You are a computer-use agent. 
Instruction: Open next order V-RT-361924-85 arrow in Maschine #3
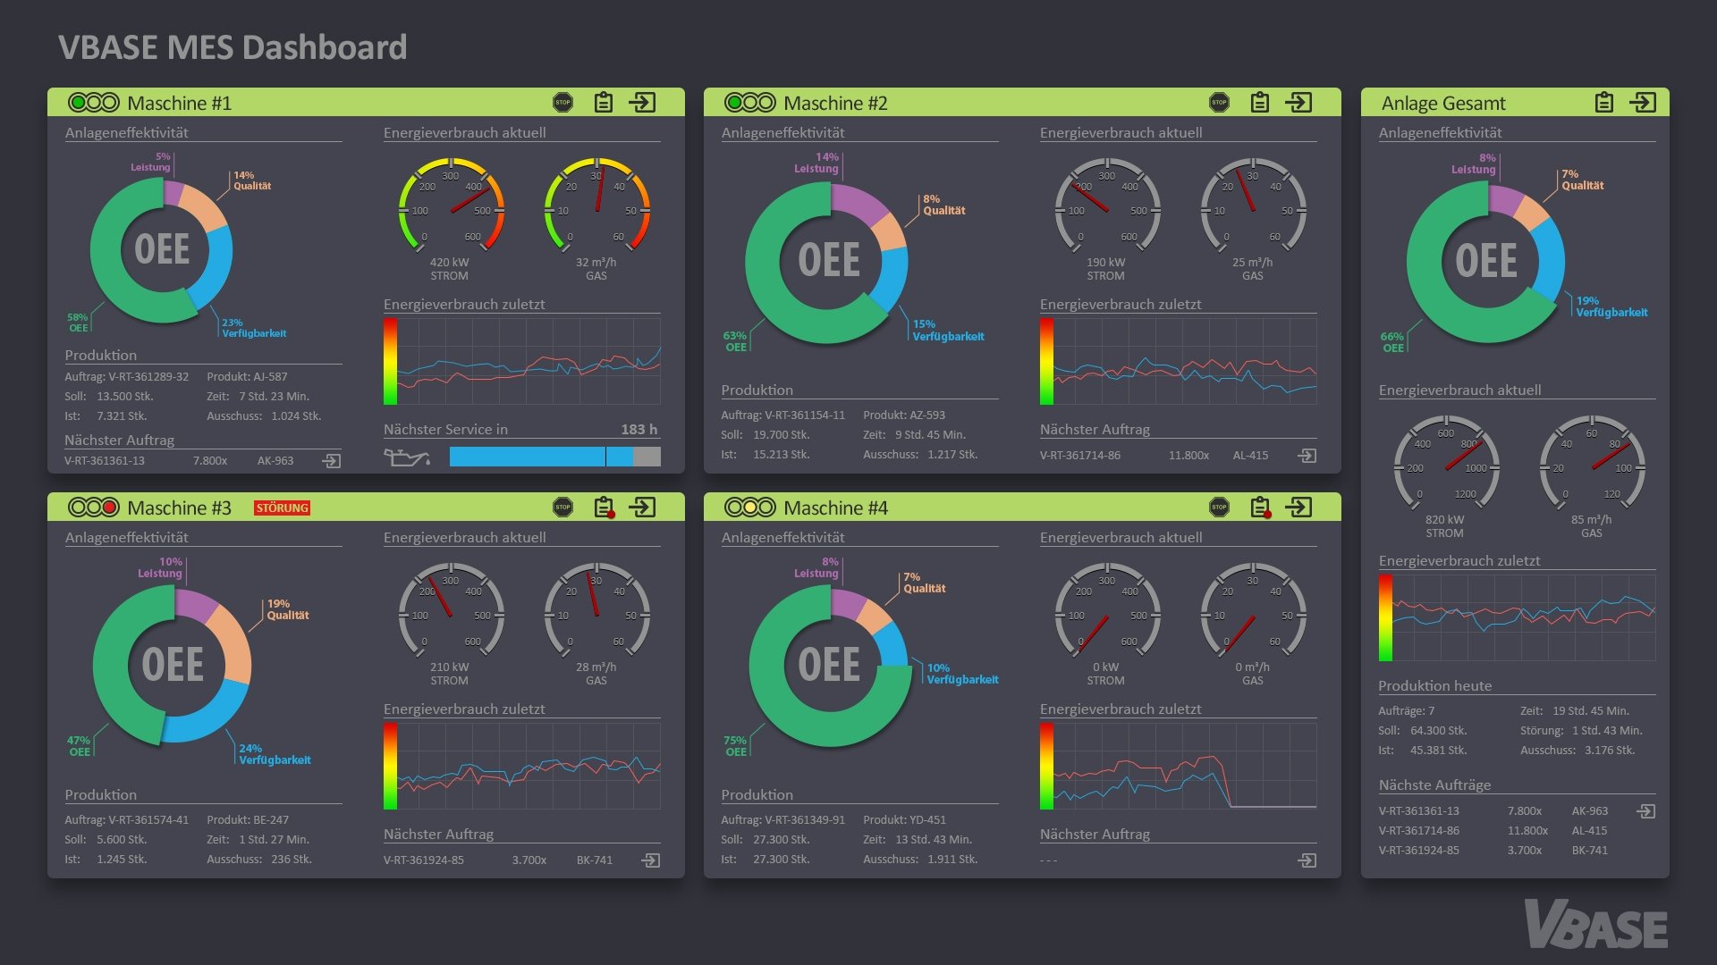point(651,860)
